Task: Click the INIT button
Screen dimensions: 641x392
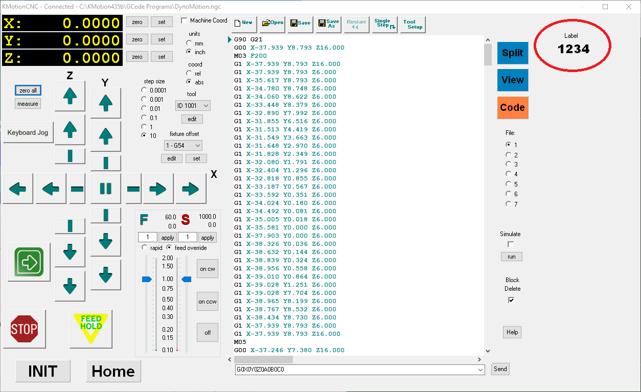Action: tap(43, 371)
